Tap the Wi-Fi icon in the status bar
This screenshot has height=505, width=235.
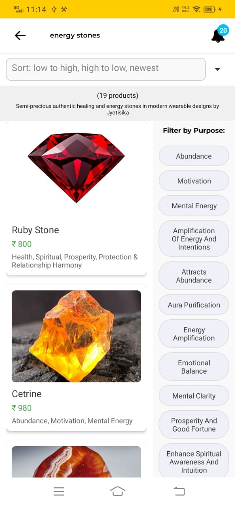click(x=197, y=8)
